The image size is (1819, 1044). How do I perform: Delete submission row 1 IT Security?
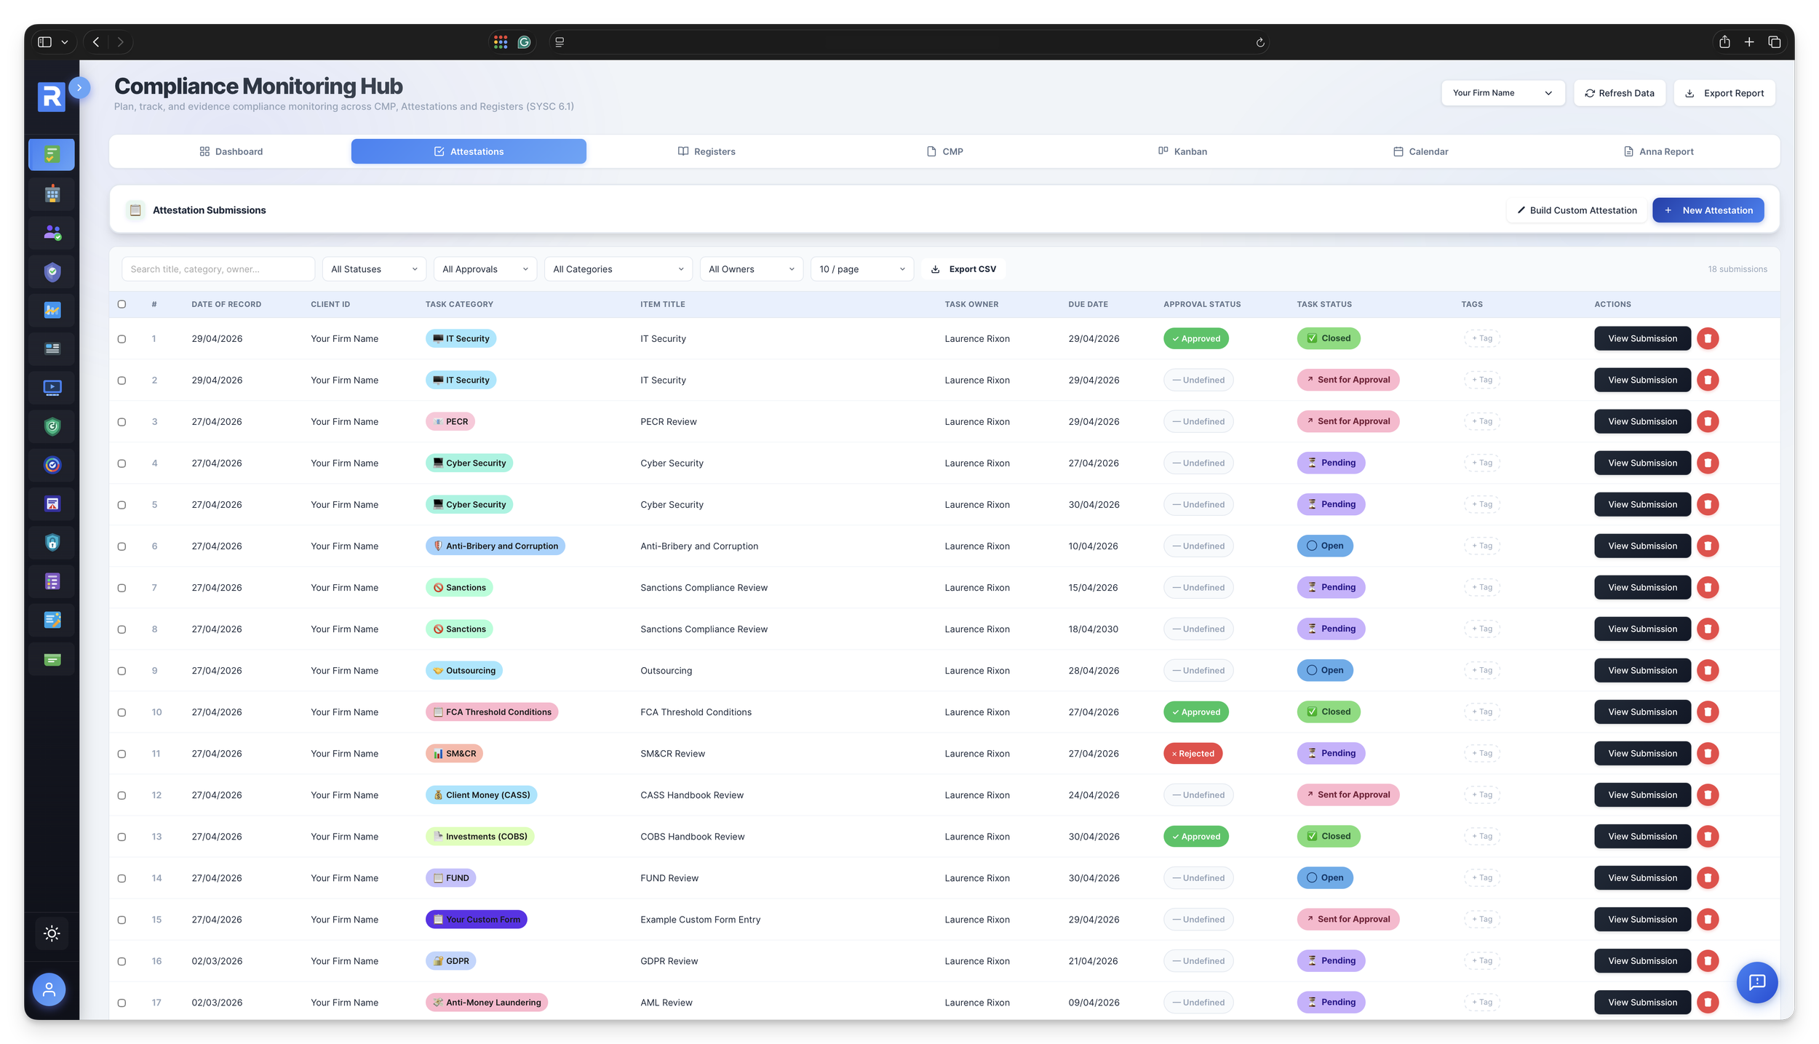1708,338
